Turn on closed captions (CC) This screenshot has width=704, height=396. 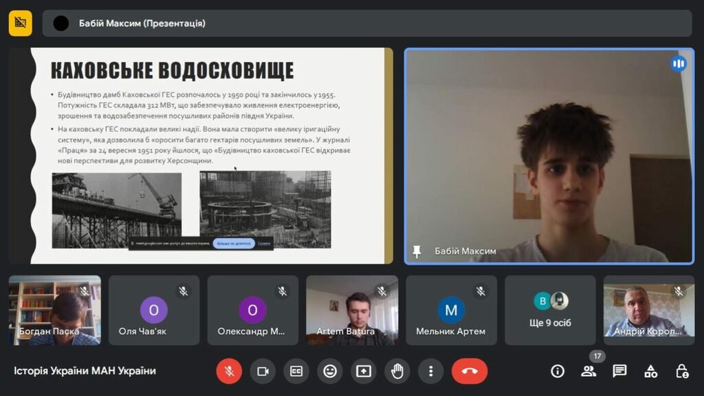click(296, 371)
